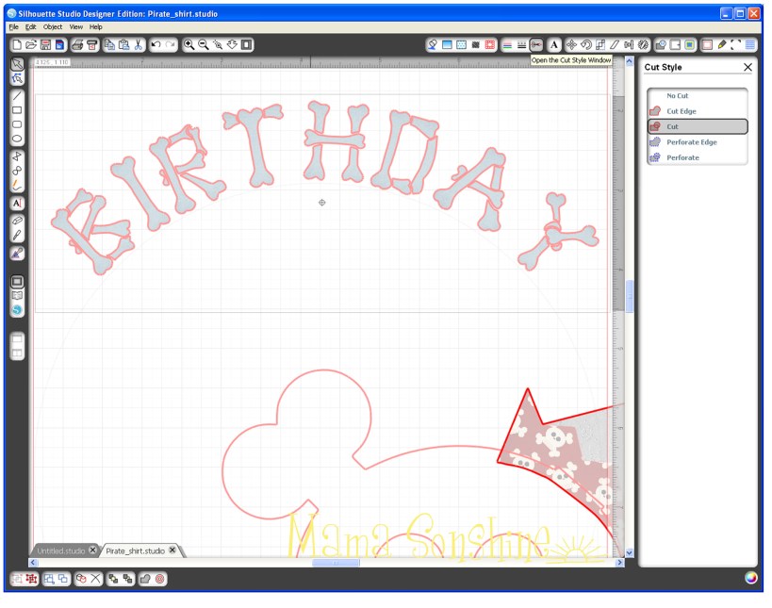
Task: Open the Cut Style window from the toolbar
Action: [537, 43]
